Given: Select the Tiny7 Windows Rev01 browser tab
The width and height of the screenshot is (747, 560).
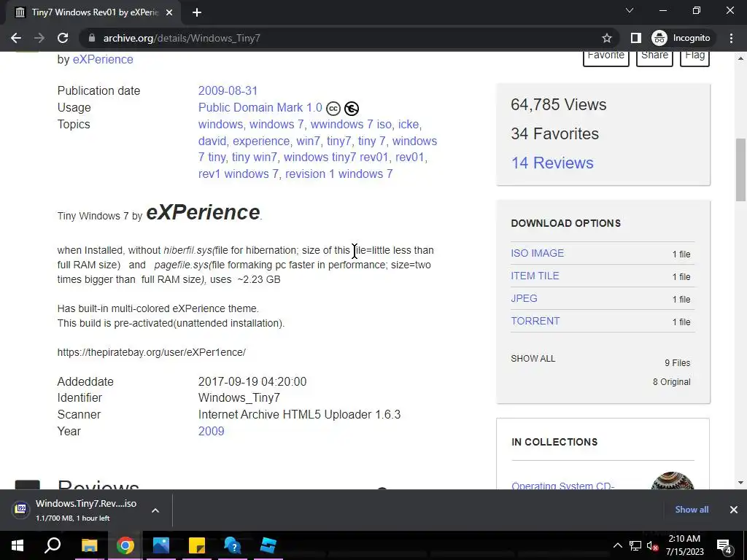Looking at the screenshot, I should tap(93, 12).
